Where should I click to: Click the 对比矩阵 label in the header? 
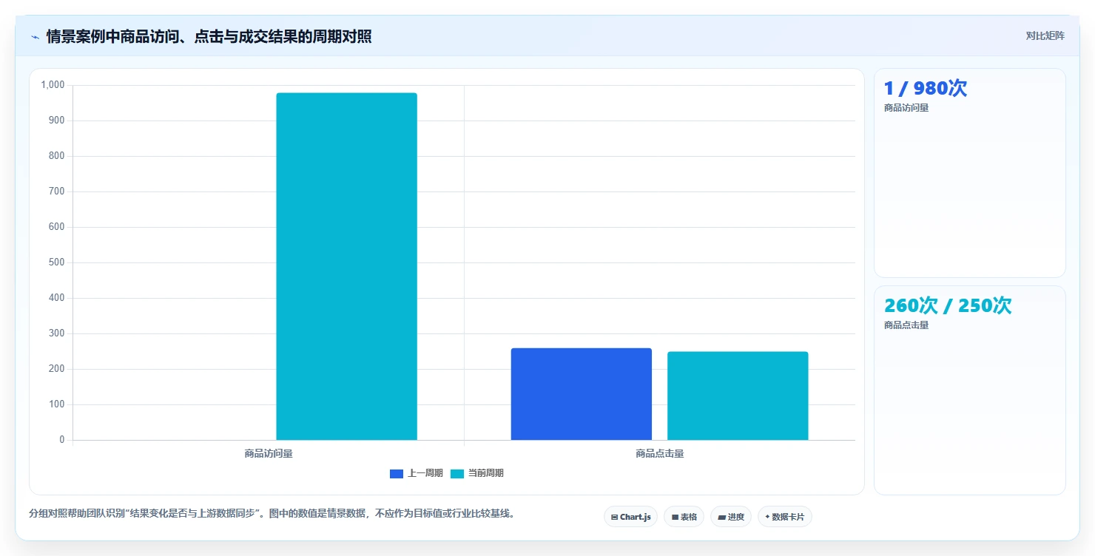[x=1045, y=36]
